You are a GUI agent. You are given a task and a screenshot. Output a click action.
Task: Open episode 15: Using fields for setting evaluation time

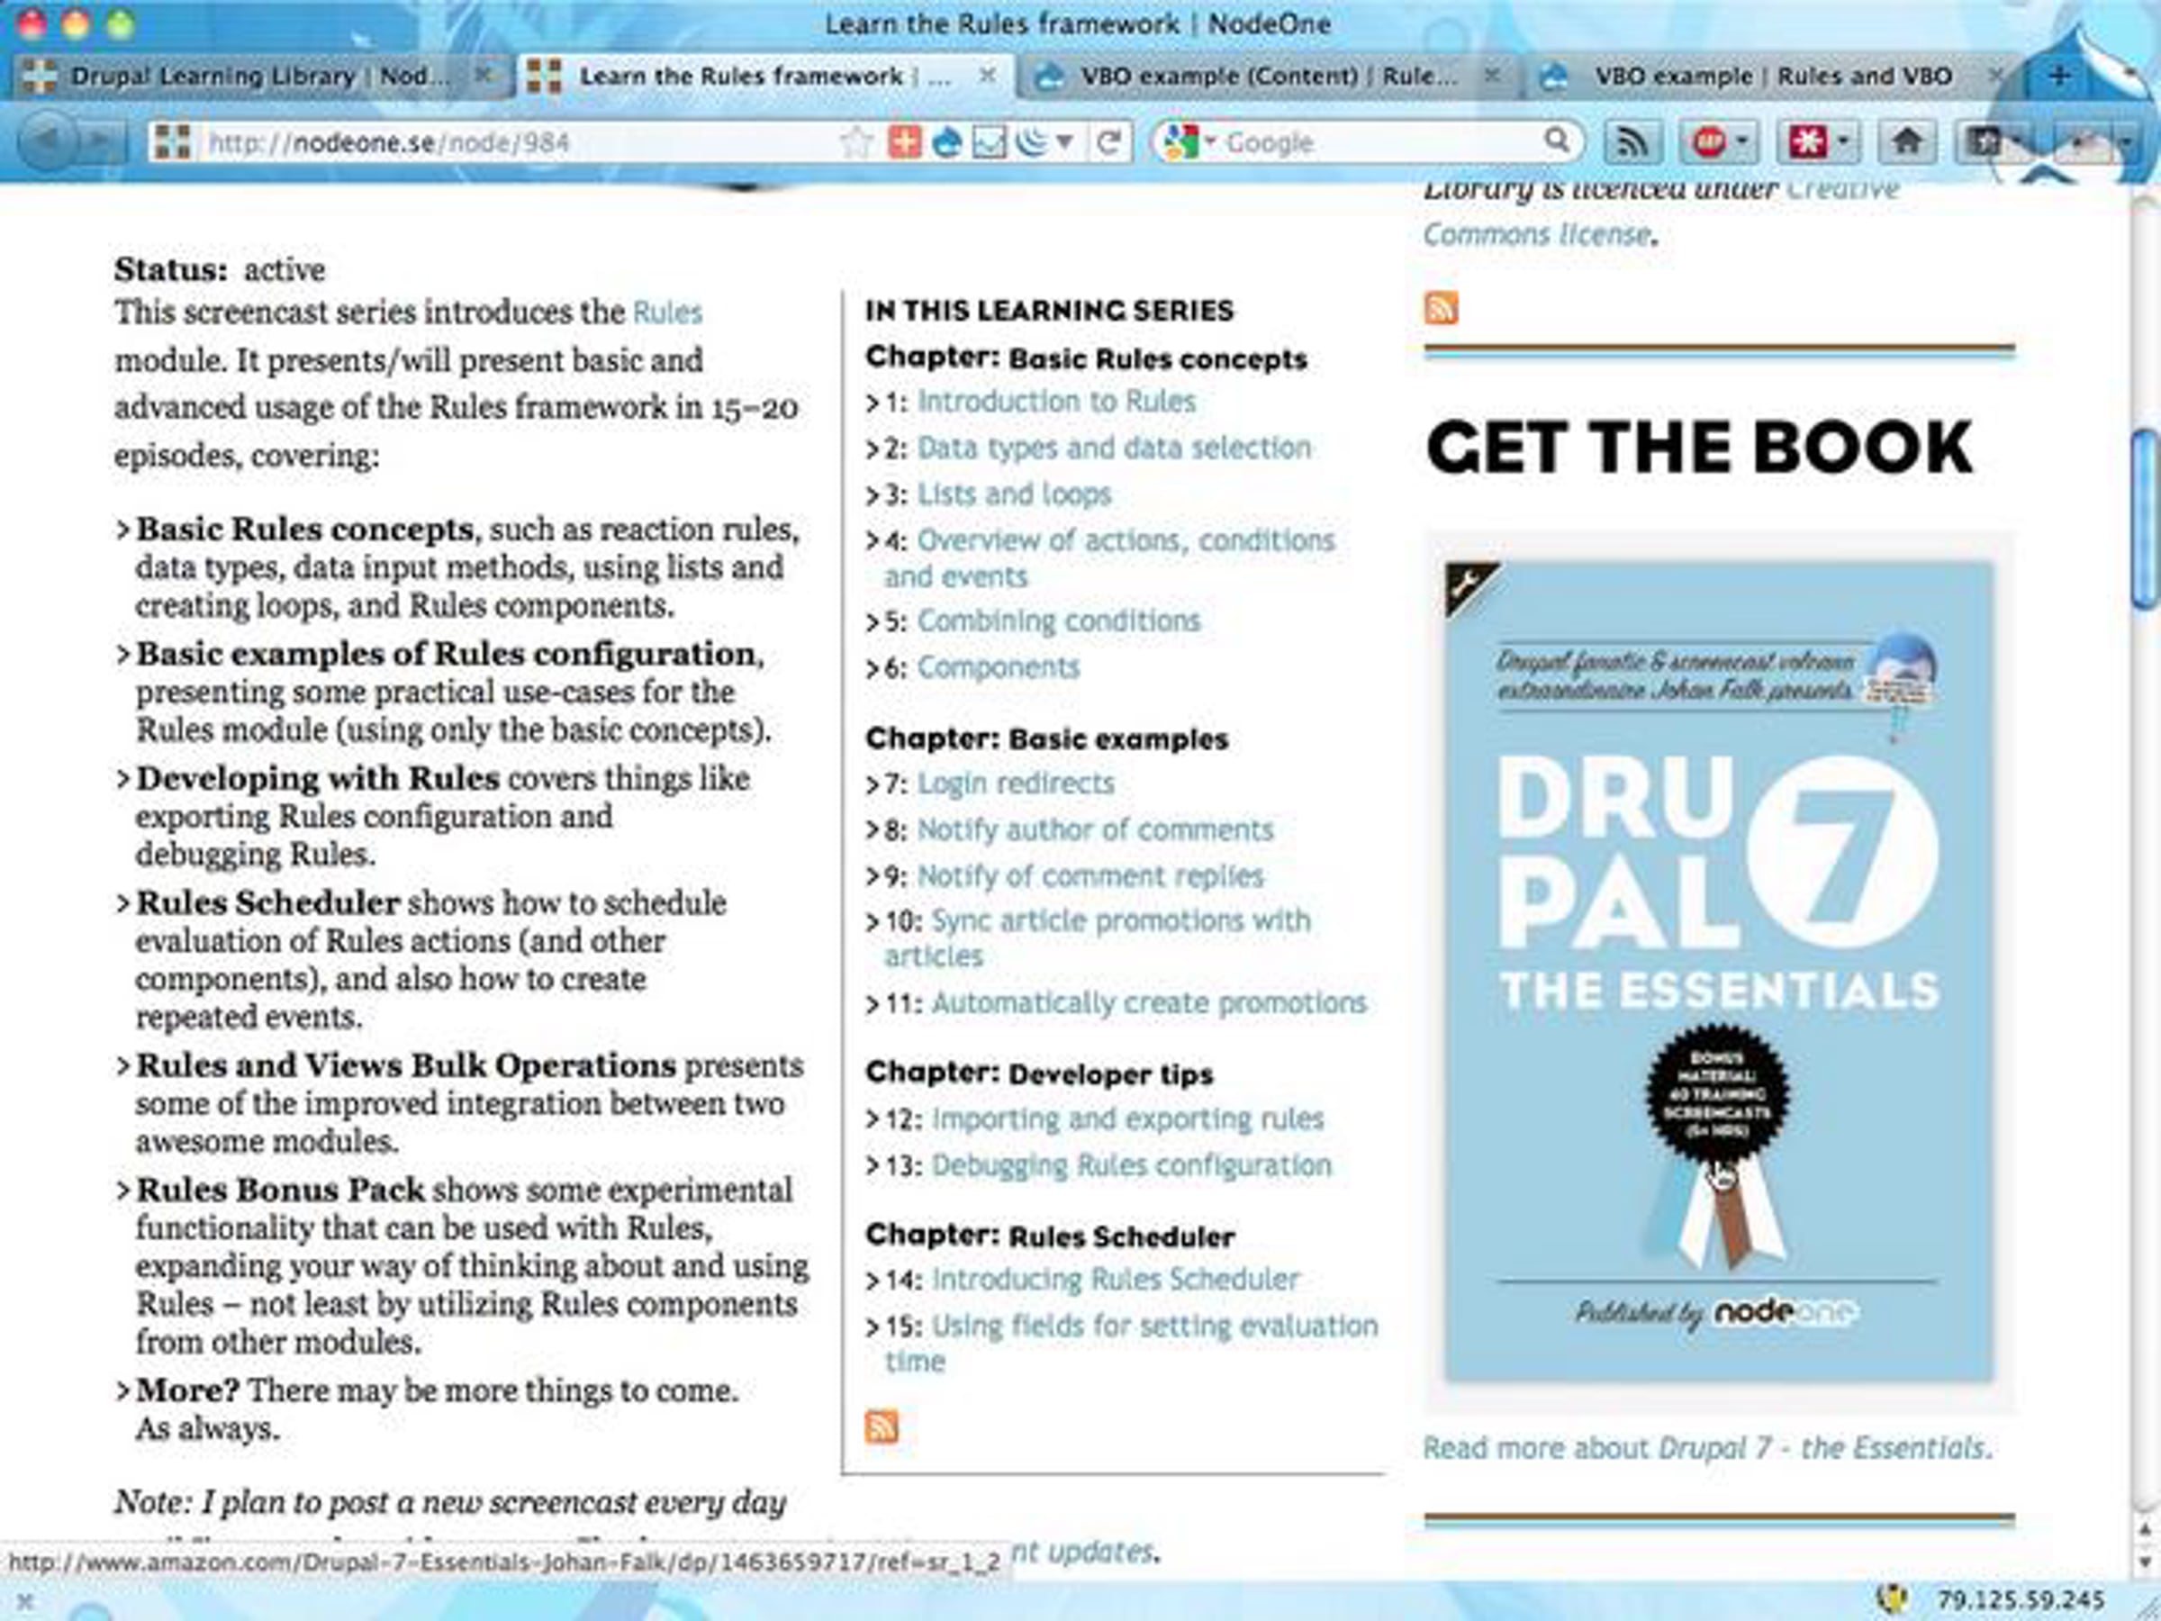tap(1131, 1344)
